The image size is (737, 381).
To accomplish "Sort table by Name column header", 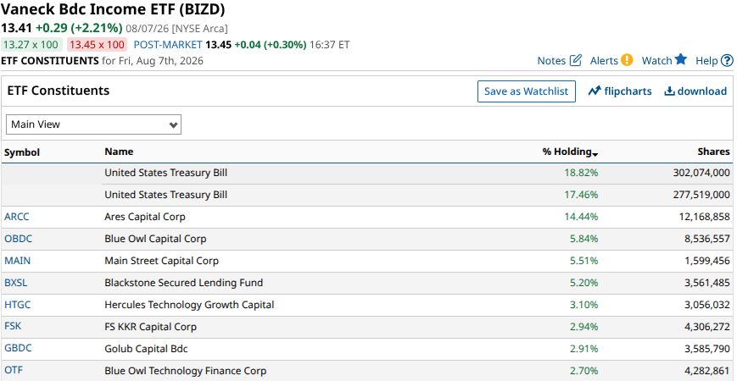I will (119, 151).
